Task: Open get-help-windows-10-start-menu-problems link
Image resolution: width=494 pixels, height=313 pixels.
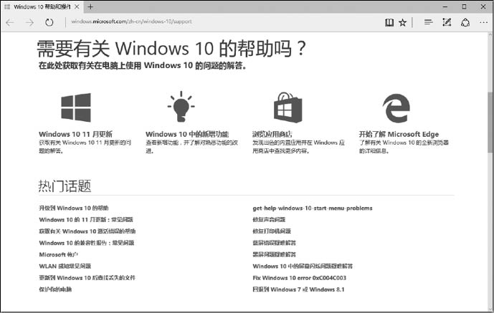Action: 313,208
